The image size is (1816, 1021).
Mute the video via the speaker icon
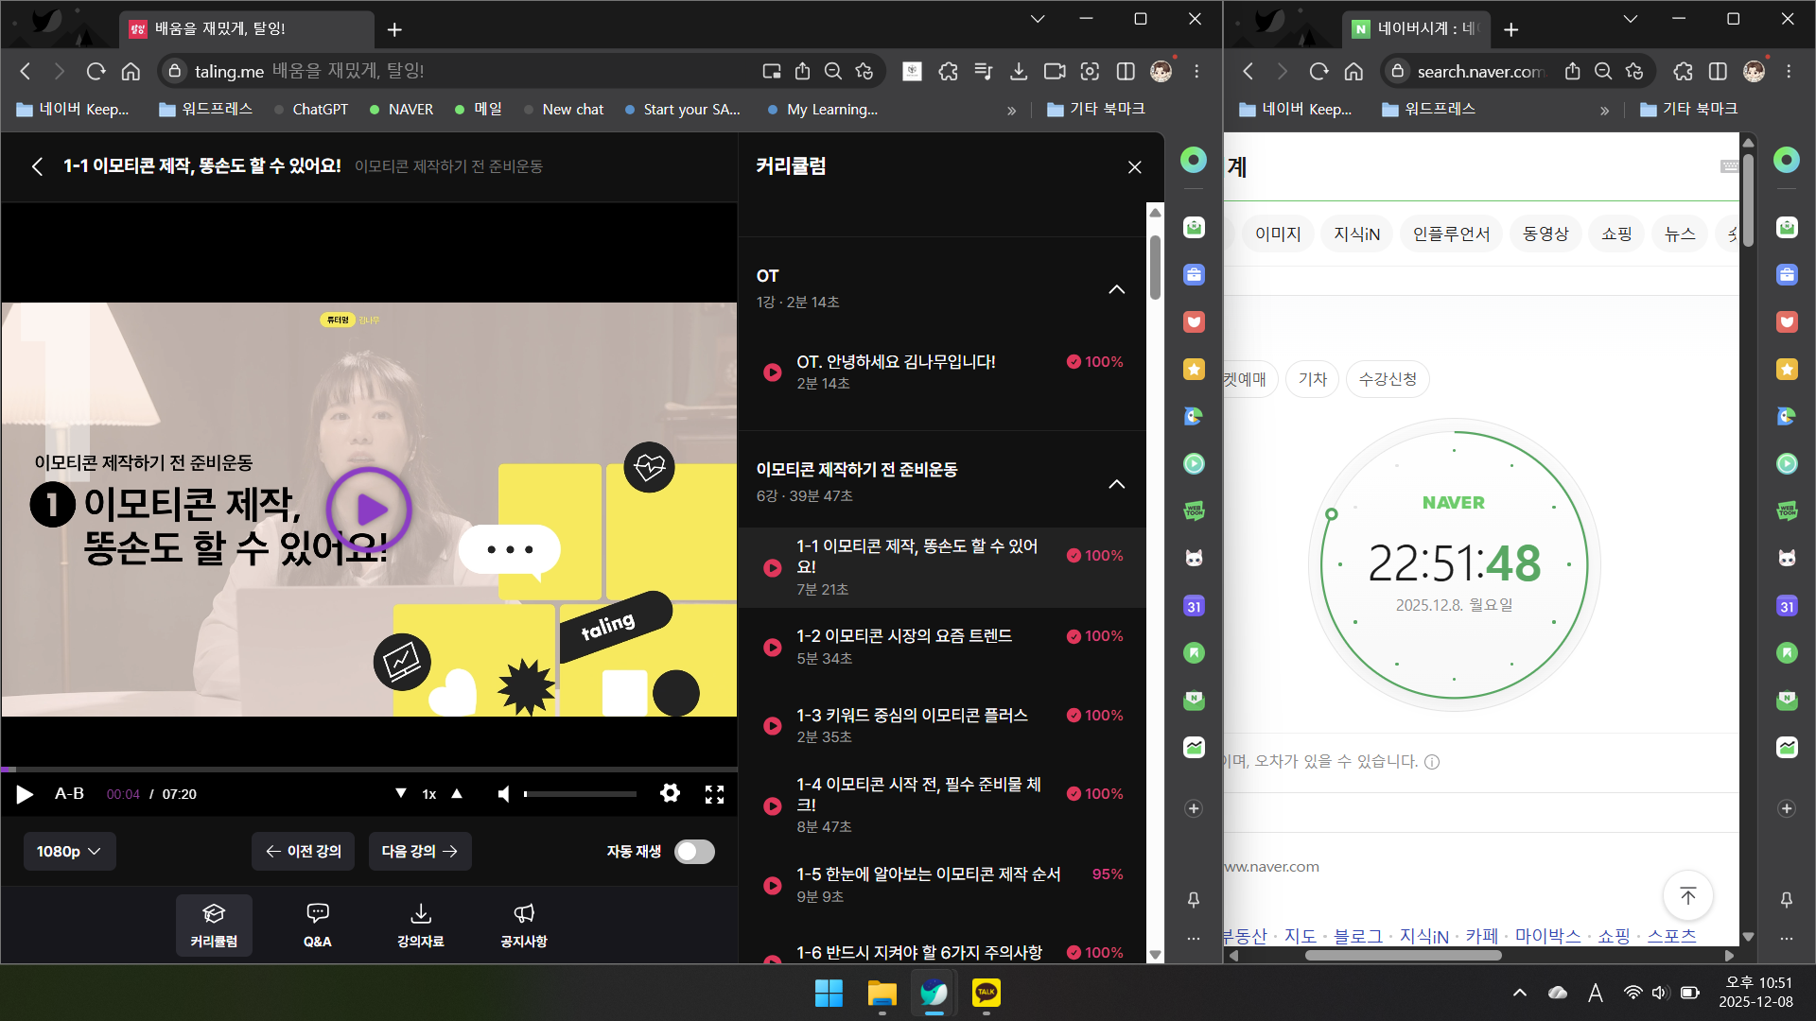coord(504,794)
